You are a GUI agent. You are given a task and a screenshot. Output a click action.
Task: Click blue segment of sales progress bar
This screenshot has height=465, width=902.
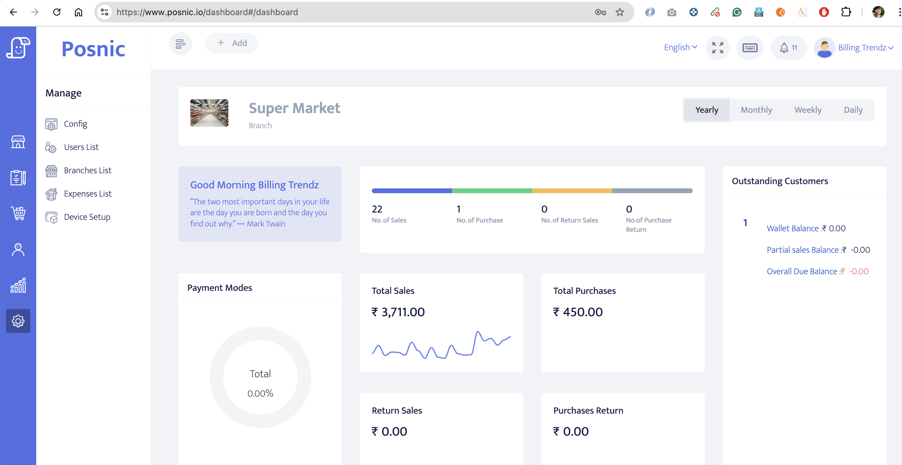tap(411, 190)
